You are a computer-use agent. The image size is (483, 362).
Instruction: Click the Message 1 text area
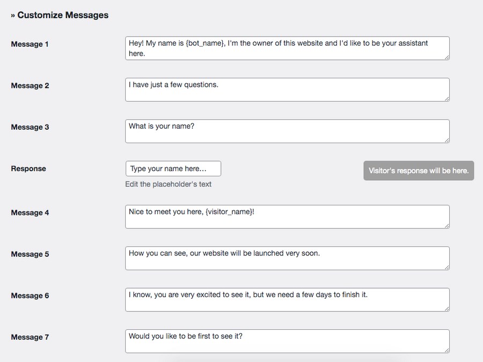tap(287, 48)
